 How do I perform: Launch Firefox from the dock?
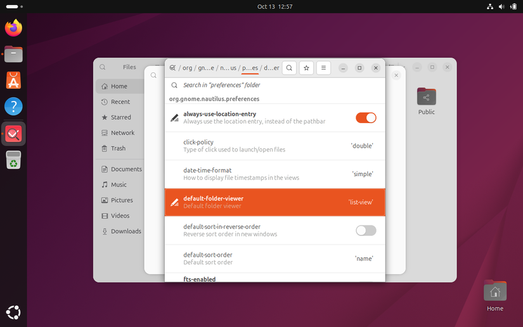tap(13, 28)
